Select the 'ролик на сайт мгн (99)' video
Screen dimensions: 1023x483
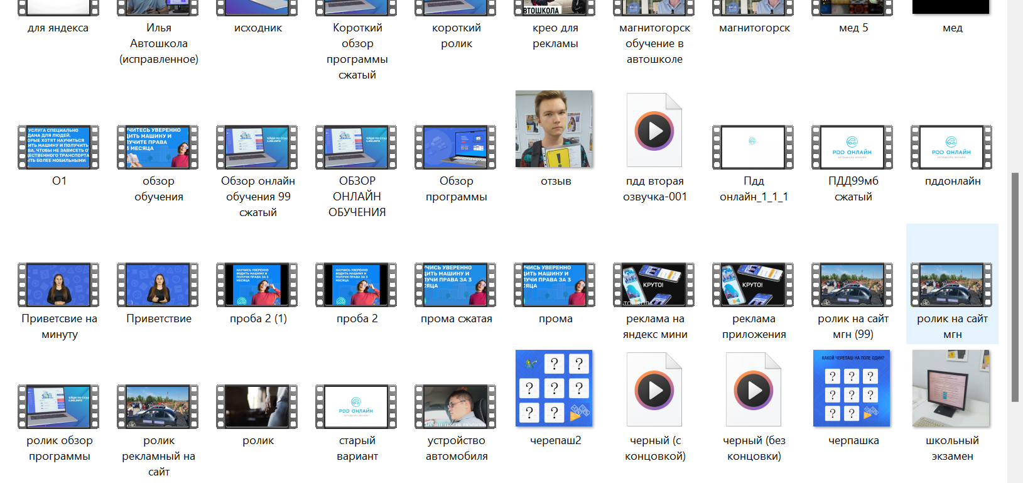852,285
